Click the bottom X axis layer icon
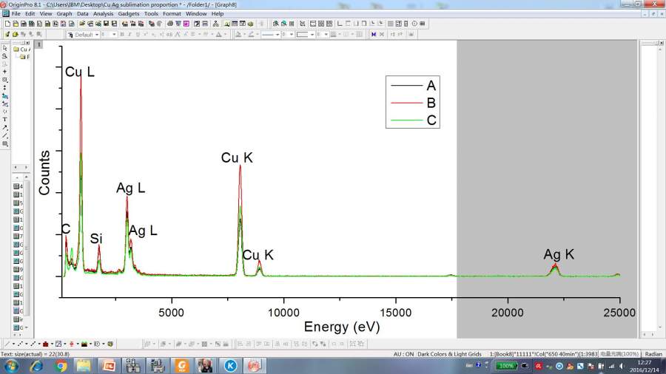Viewport: 666px width, 374px height. tap(340, 24)
